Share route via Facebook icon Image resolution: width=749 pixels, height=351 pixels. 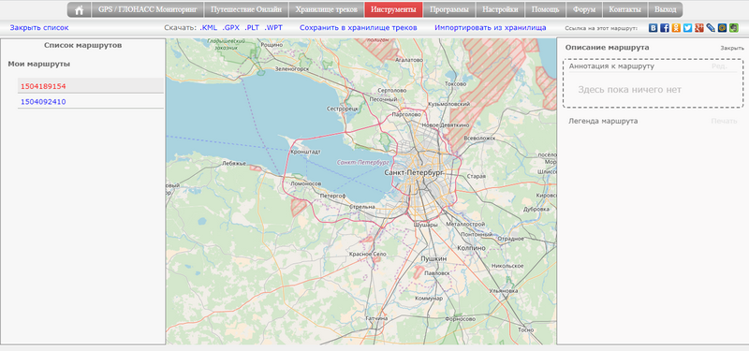(x=665, y=28)
